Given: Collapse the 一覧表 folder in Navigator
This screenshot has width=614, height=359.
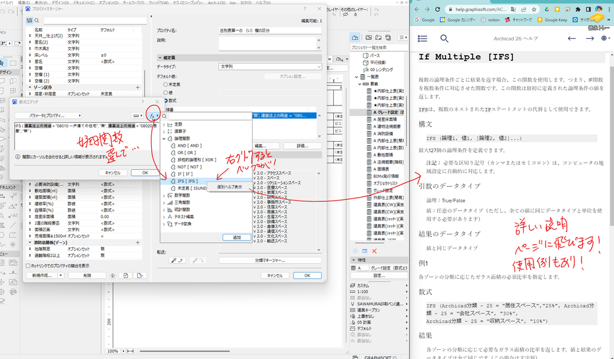Looking at the screenshot, I should (x=356, y=77).
